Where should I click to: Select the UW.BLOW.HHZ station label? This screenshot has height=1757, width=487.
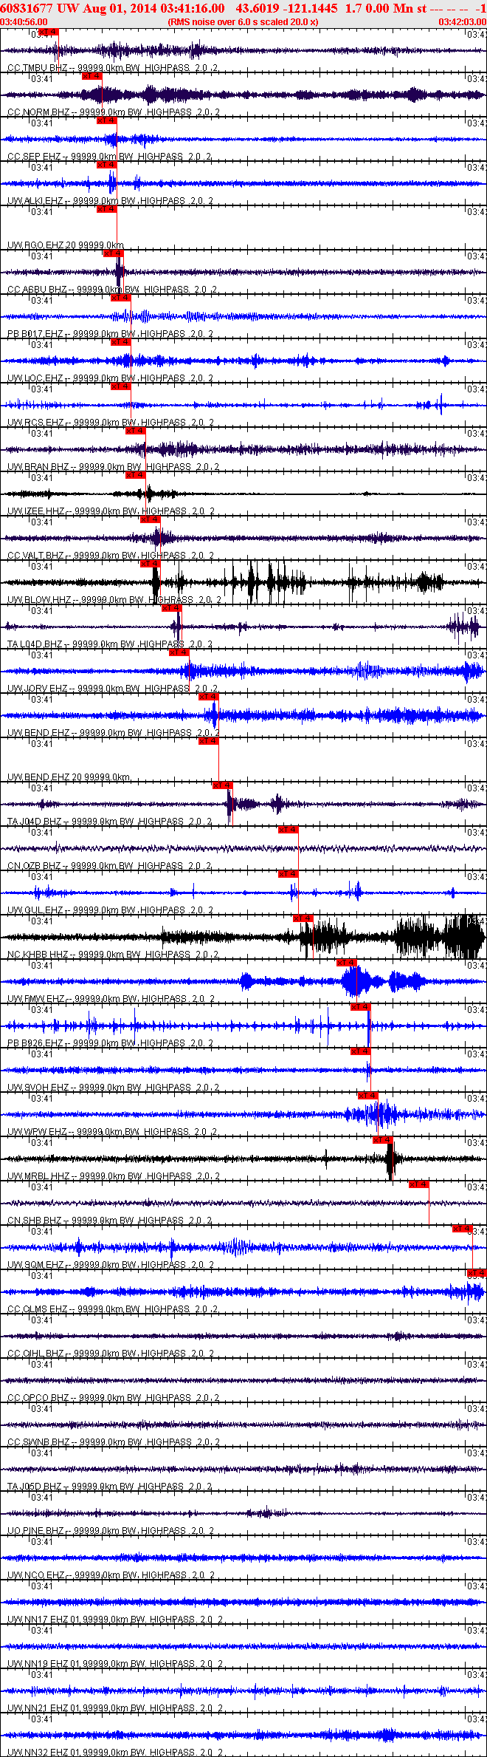point(114,600)
